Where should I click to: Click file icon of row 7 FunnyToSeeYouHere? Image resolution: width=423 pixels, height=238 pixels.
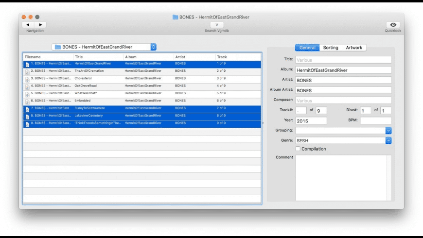[27, 109]
